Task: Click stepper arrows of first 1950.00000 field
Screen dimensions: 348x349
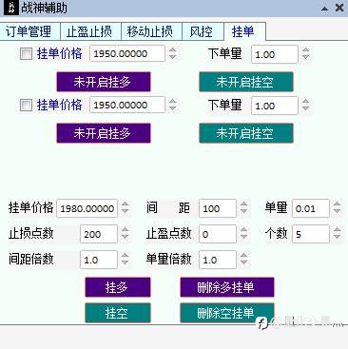Action: coord(172,53)
